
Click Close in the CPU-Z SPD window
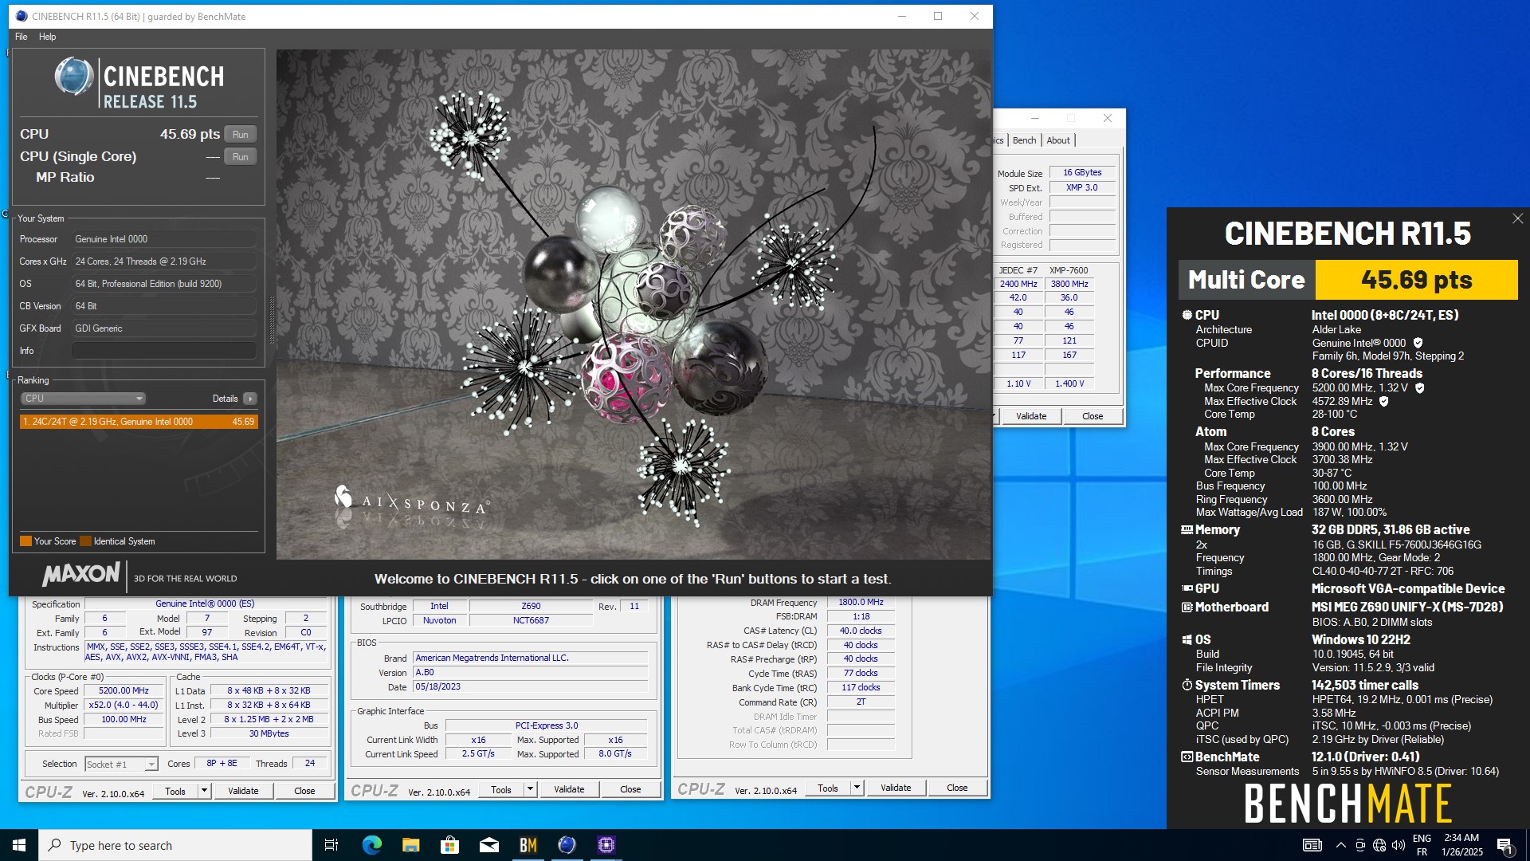pyautogui.click(x=1093, y=416)
